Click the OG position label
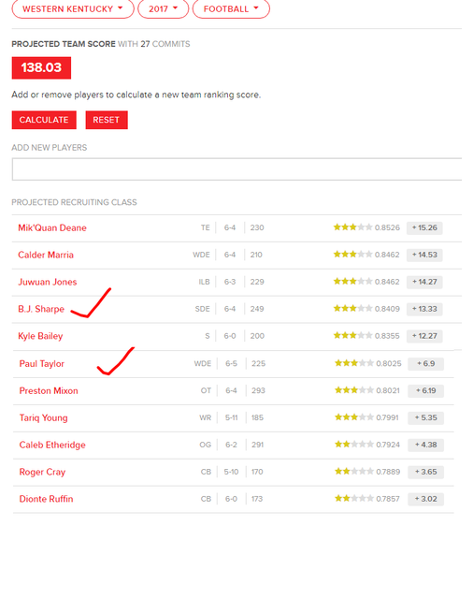The height and width of the screenshot is (599, 473). click(206, 446)
